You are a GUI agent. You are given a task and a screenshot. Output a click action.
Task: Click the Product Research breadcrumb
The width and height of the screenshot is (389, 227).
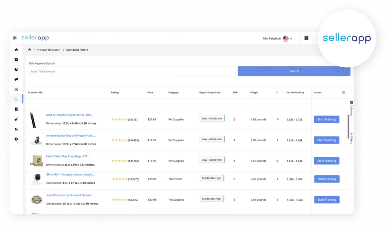click(x=48, y=50)
